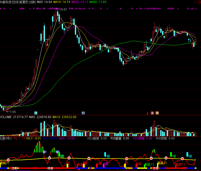Click the first diamond signal icon in indicator
Viewport: 201px width, 171px height.
pyautogui.click(x=45, y=152)
